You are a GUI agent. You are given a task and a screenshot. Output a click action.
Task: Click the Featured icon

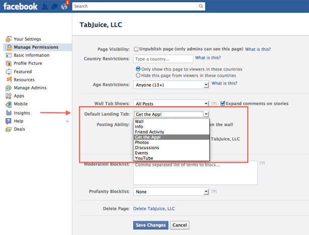pos(9,72)
